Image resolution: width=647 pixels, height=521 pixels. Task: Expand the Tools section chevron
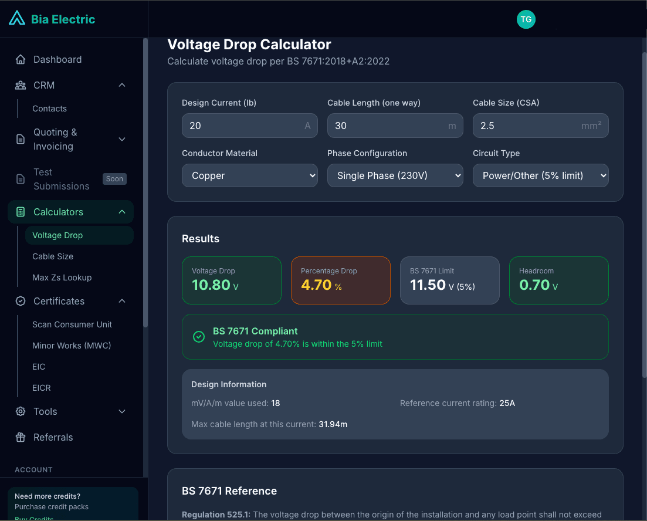(121, 411)
